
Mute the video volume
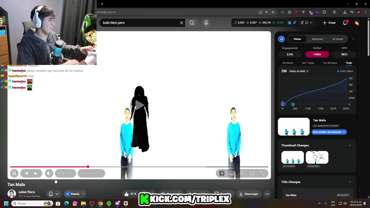(49, 173)
